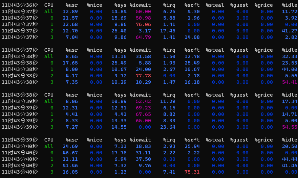Click the %soft value 25.94
The image size is (298, 178).
pyautogui.click(x=192, y=146)
